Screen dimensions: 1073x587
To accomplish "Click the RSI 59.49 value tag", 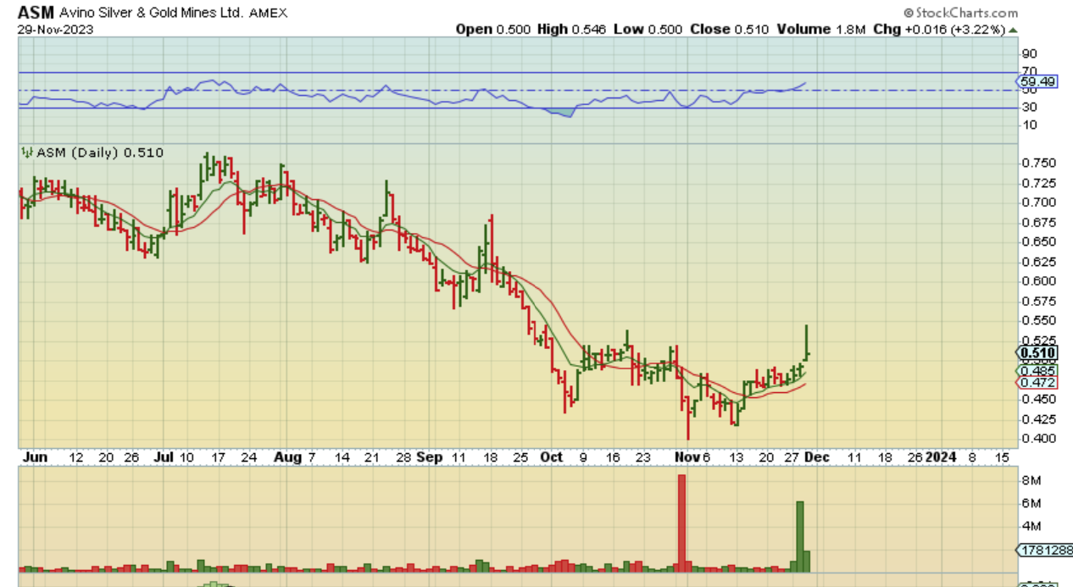I will [x=1035, y=82].
